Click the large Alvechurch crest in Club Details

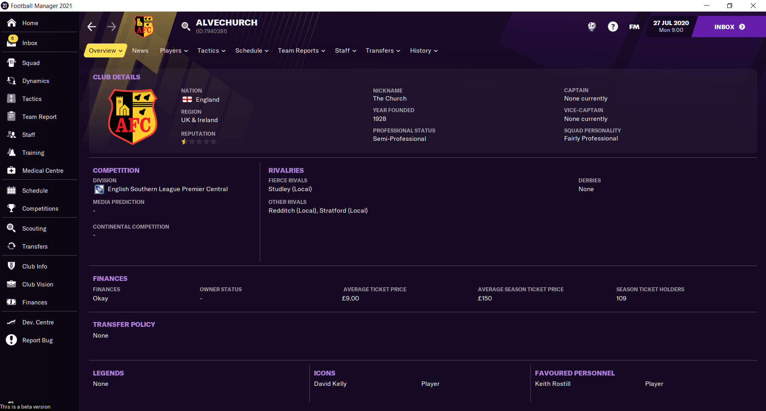pyautogui.click(x=133, y=117)
